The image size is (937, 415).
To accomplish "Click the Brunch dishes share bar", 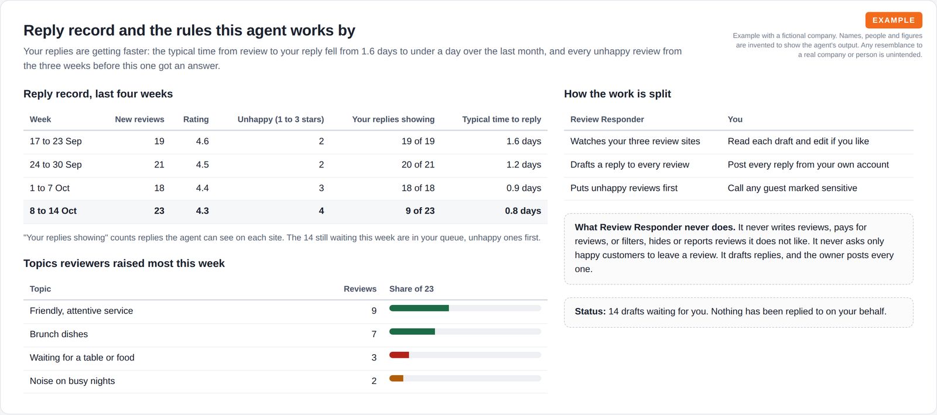I will (465, 331).
